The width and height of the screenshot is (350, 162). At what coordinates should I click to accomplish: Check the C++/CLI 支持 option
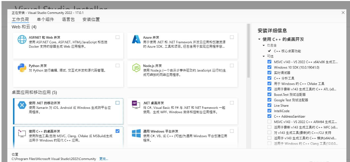269,133
